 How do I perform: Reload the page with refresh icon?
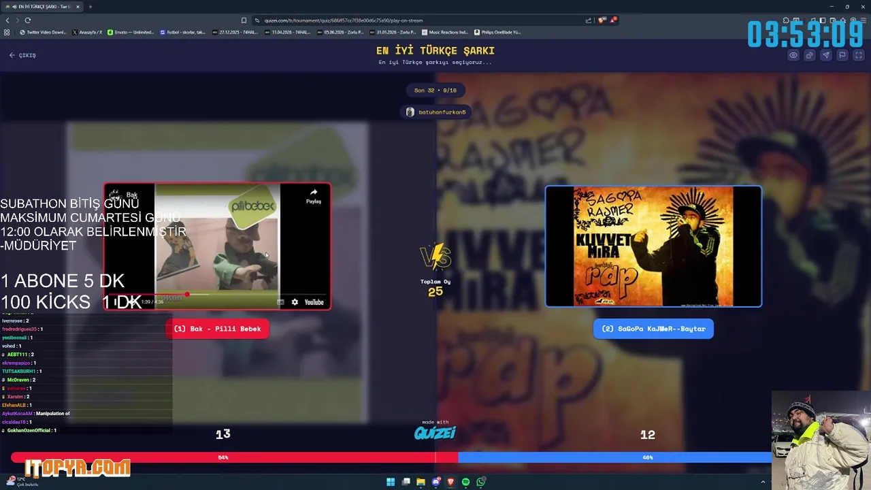point(28,20)
